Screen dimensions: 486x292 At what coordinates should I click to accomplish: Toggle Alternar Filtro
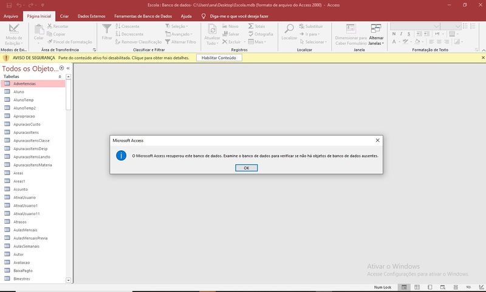click(180, 42)
